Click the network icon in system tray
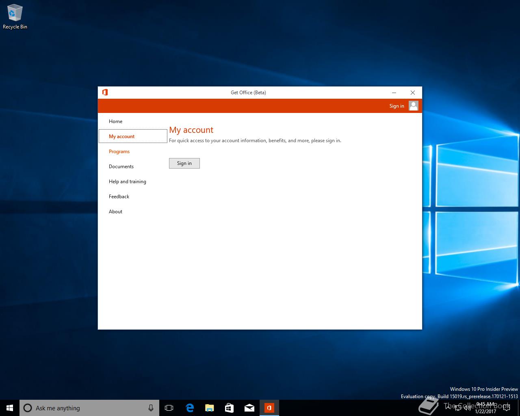 click(x=458, y=408)
